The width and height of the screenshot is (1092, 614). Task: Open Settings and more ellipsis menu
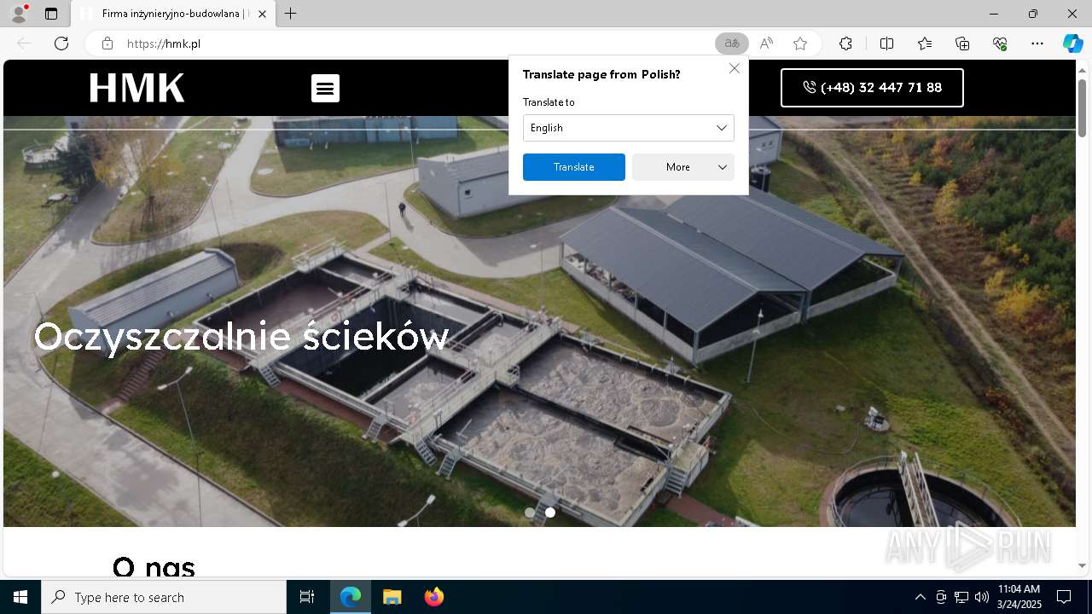[x=1037, y=43]
